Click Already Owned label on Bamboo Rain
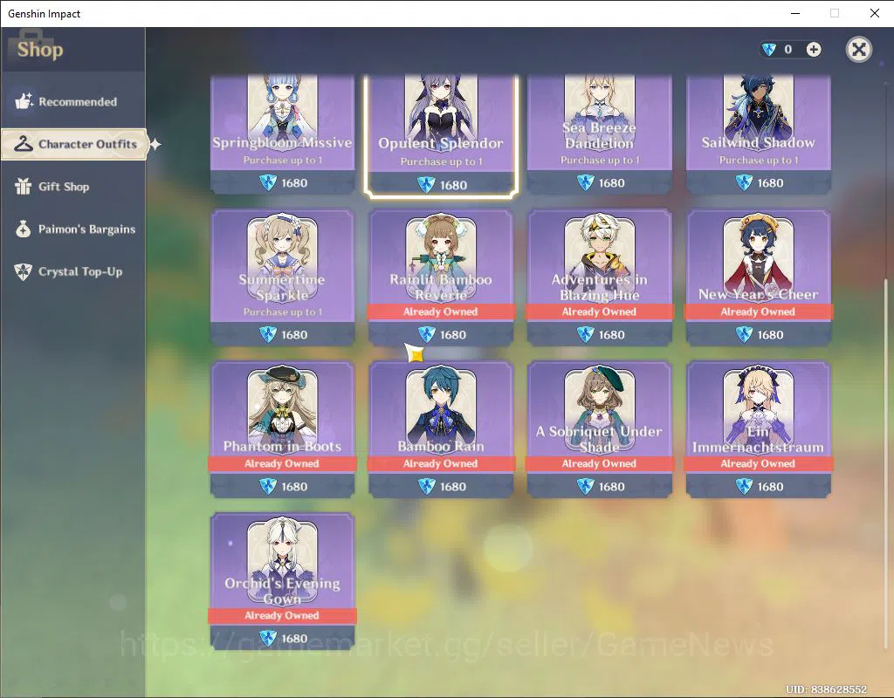 point(441,463)
